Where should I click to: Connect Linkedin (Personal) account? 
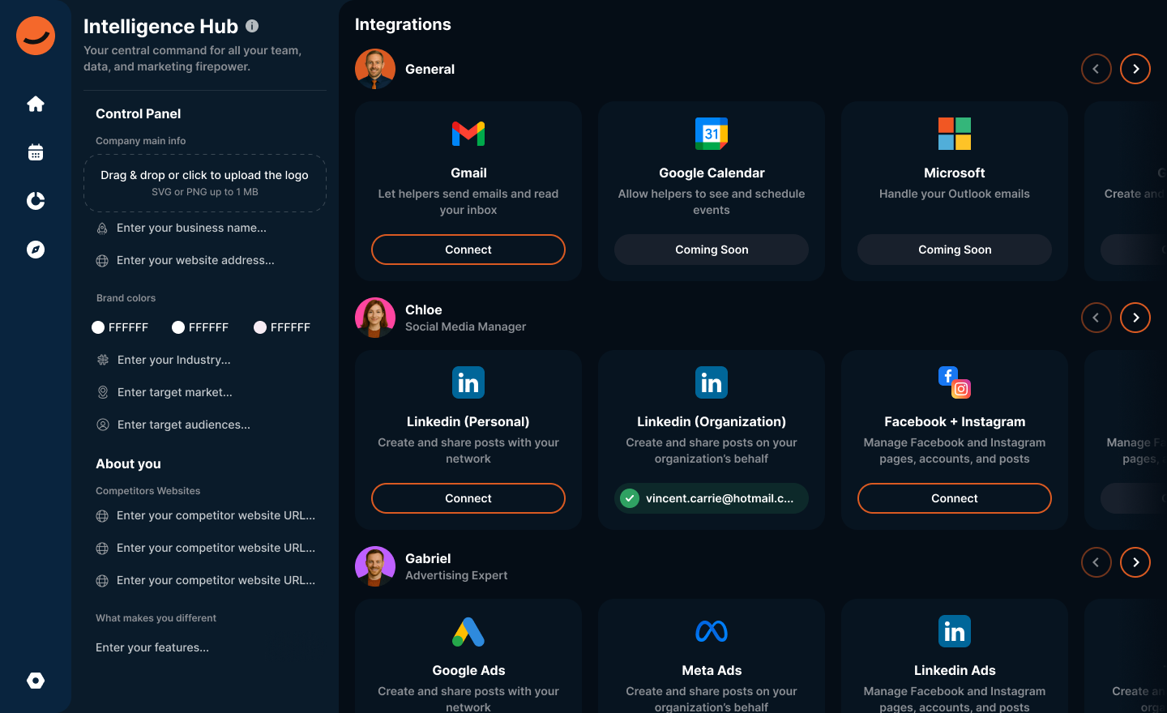[468, 498]
